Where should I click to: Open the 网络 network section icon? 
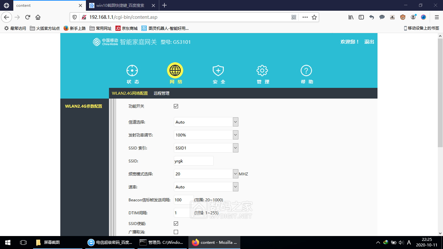point(175,70)
